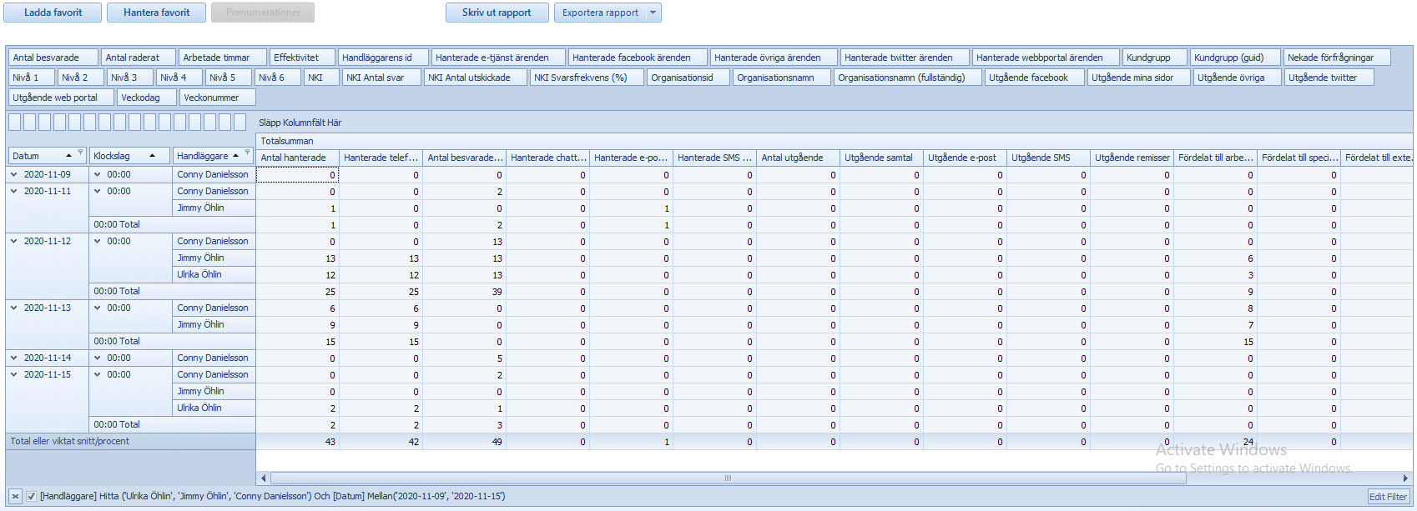The width and height of the screenshot is (1417, 511).
Task: Click the Ladda favorit button
Action: tap(53, 13)
